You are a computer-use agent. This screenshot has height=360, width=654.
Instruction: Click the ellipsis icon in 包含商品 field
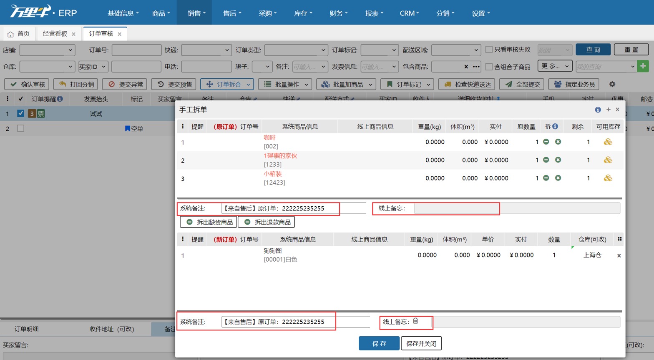(x=476, y=67)
